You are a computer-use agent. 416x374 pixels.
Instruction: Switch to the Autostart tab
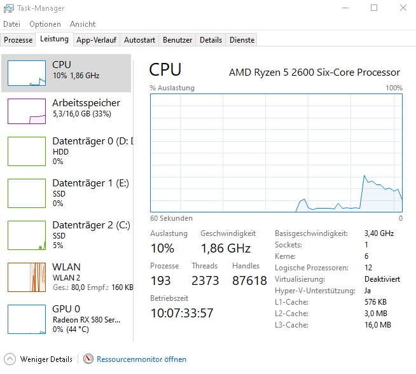tap(139, 39)
